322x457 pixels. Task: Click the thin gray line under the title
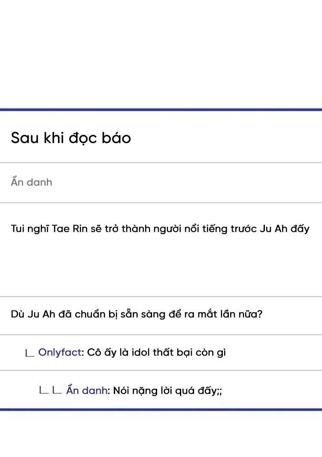tap(161, 163)
